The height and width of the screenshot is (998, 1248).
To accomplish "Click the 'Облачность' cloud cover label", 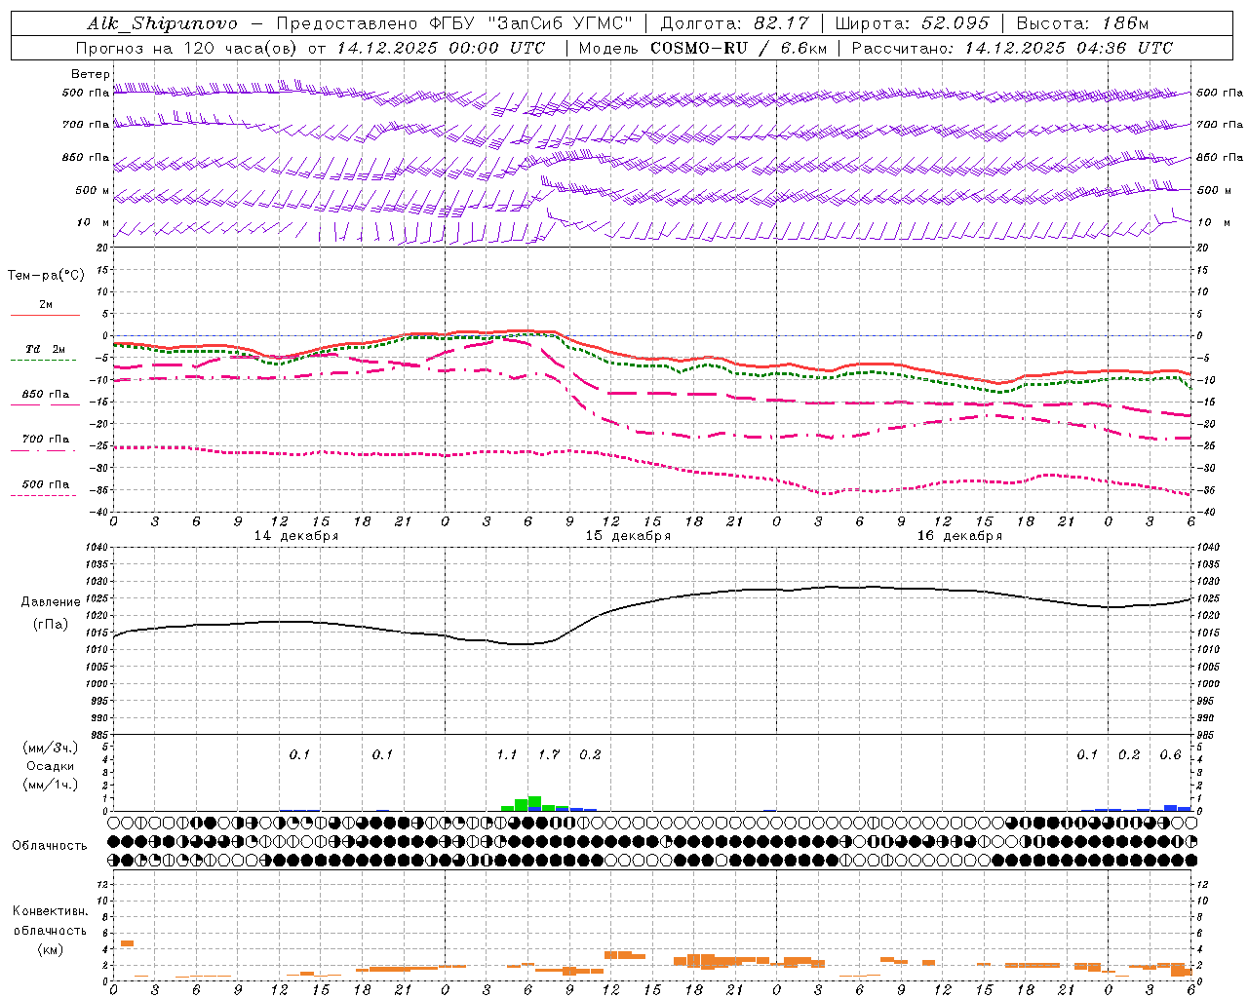I will [x=50, y=845].
